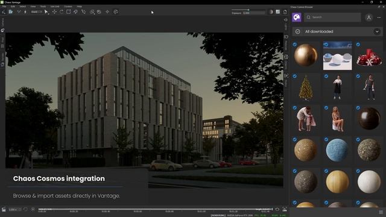386x217 pixels.
Task: Open the Edit menu
Action: click(13, 7)
